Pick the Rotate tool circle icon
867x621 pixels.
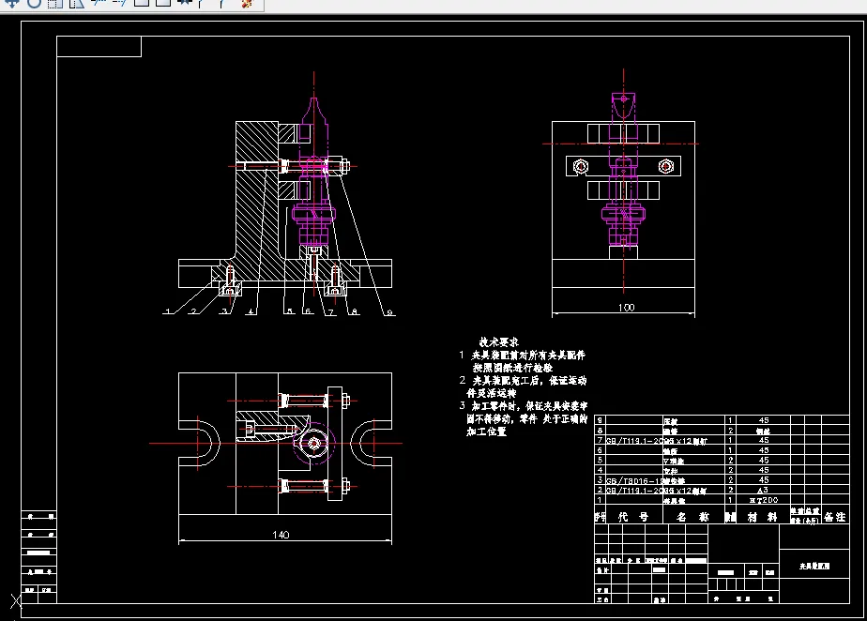34,4
